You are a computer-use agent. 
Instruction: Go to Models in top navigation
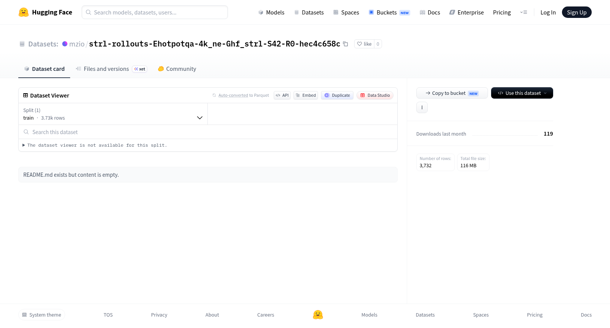point(271,12)
